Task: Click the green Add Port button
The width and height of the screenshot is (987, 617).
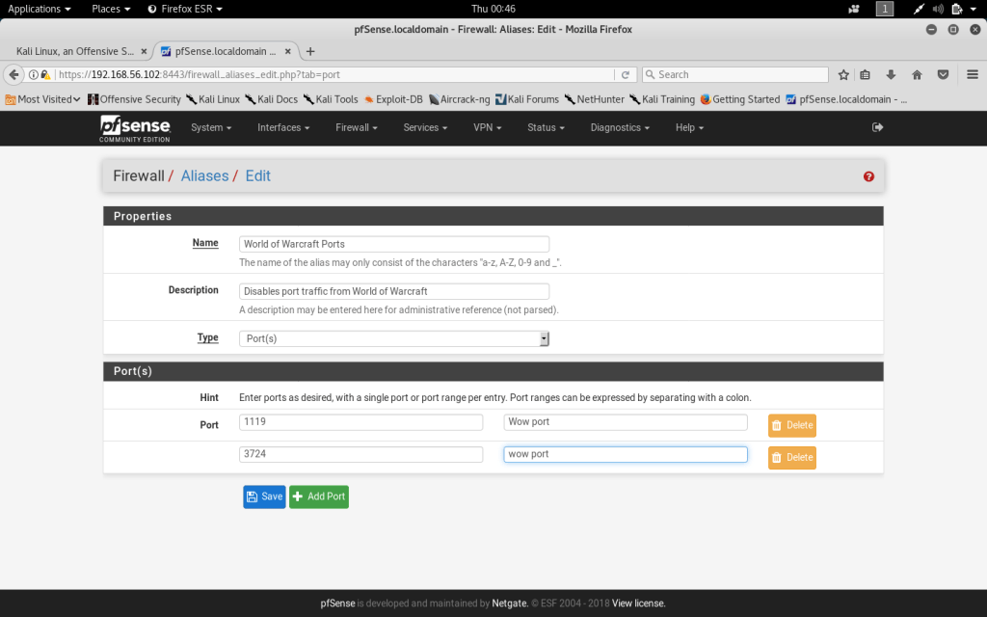Action: coord(319,496)
